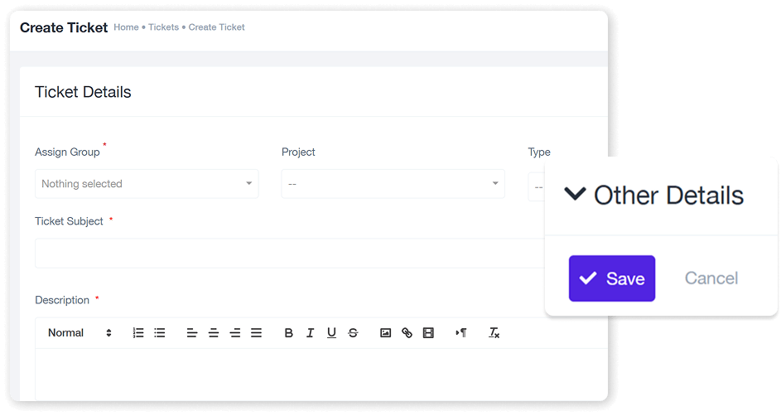
Task: Toggle bold formatting
Action: pos(289,333)
